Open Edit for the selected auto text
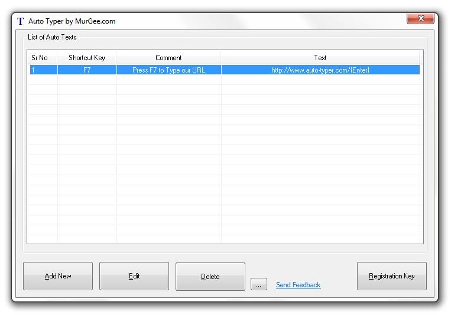Screen dimensions: 451x315 (134, 276)
